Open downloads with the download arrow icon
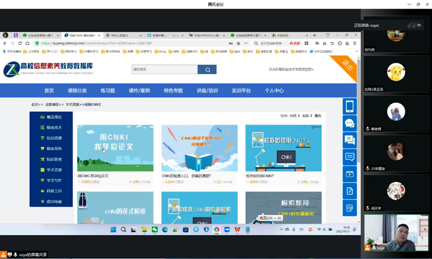This screenshot has width=432, height=259. 347,43
